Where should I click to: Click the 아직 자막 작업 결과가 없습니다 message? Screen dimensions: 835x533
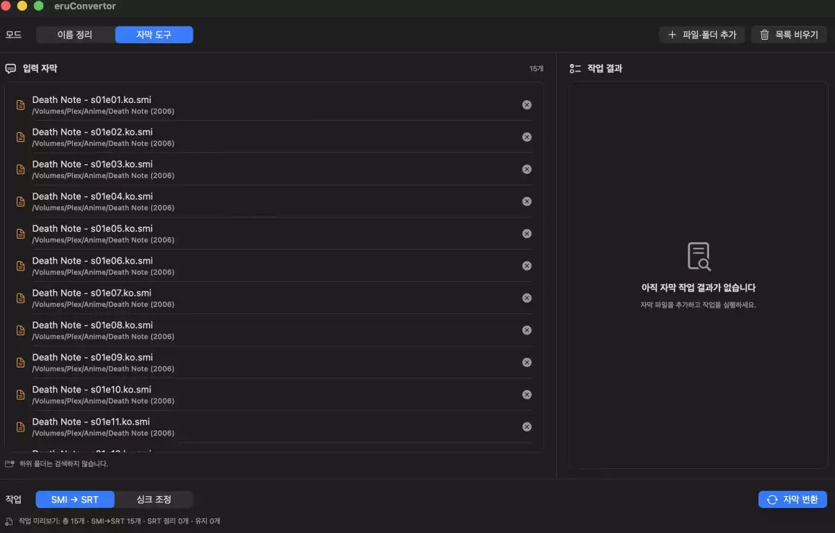point(699,287)
